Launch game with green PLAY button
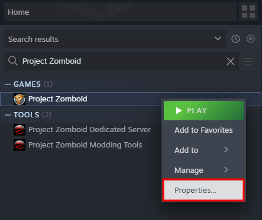This screenshot has width=262, height=220. pyautogui.click(x=203, y=110)
